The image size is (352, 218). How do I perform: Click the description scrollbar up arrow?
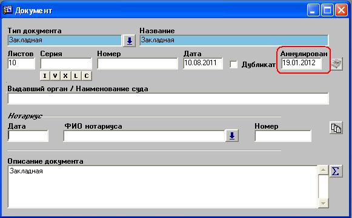pos(324,170)
